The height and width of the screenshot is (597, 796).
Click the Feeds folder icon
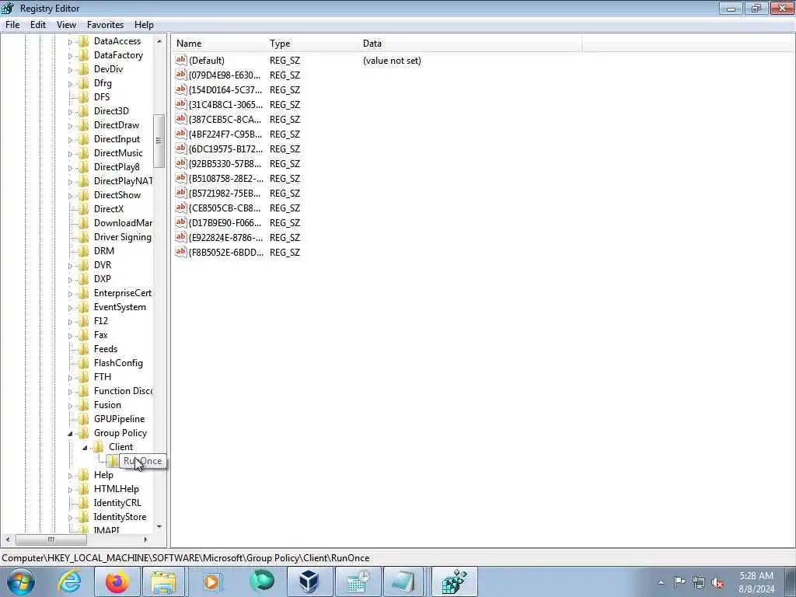point(84,349)
